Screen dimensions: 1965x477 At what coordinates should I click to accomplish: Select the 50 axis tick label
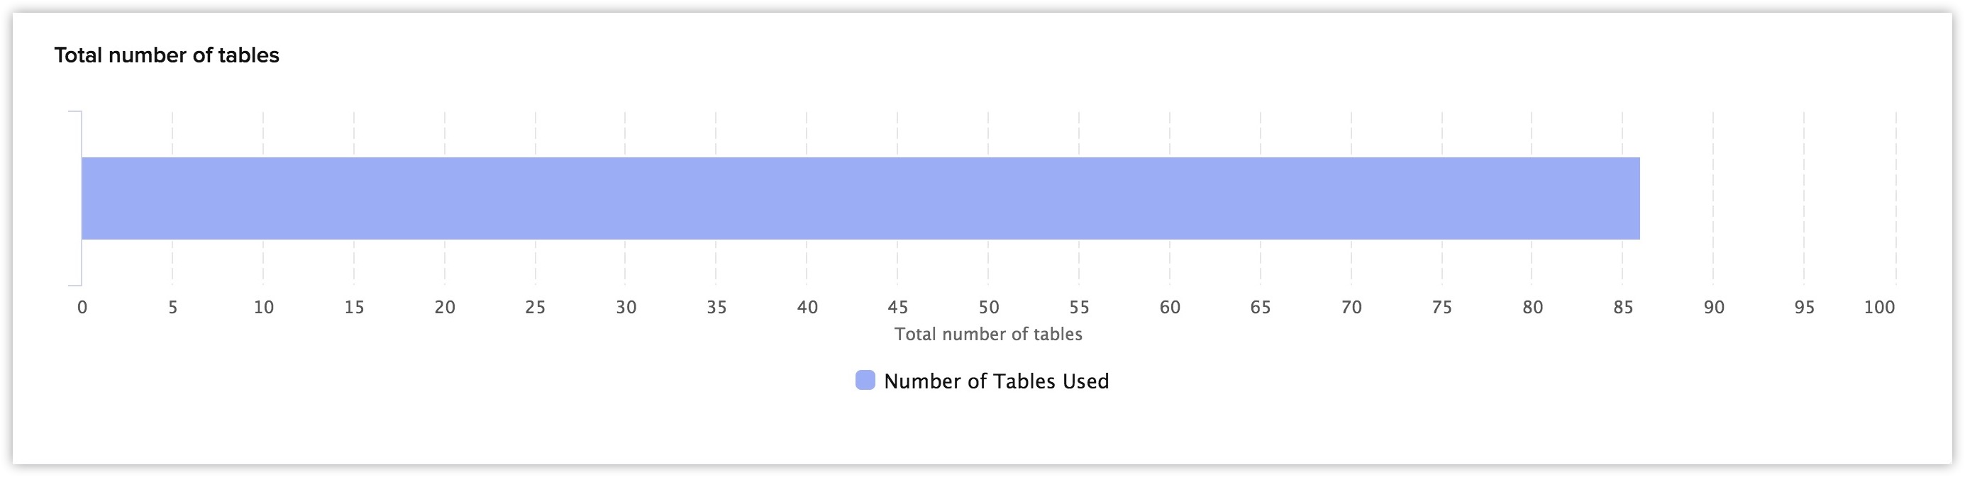[989, 307]
